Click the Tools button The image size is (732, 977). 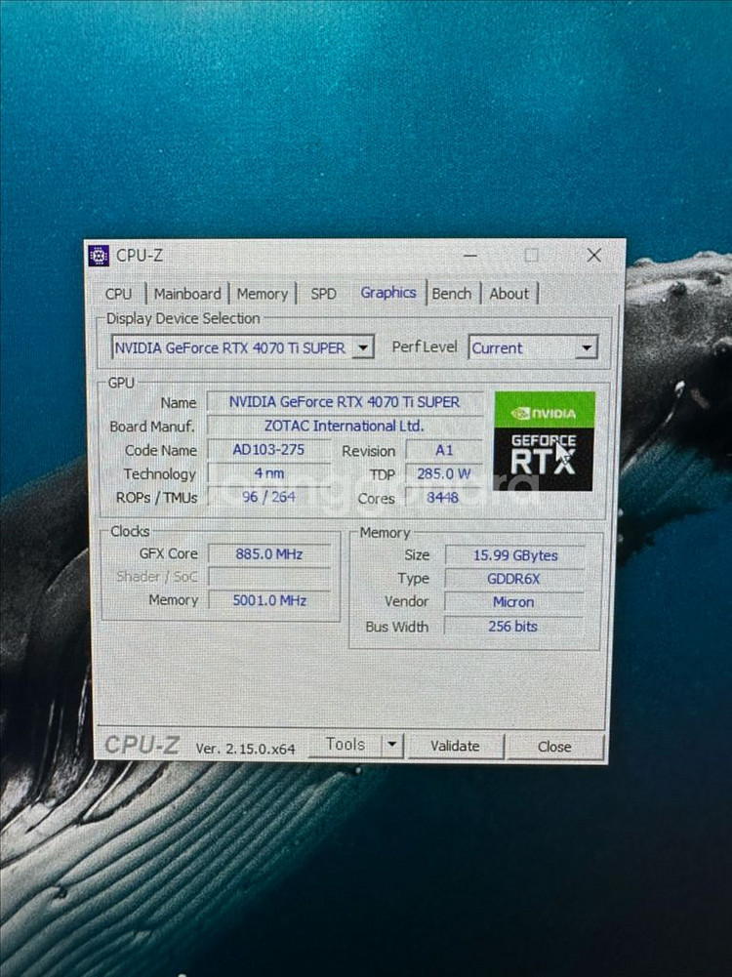[346, 746]
